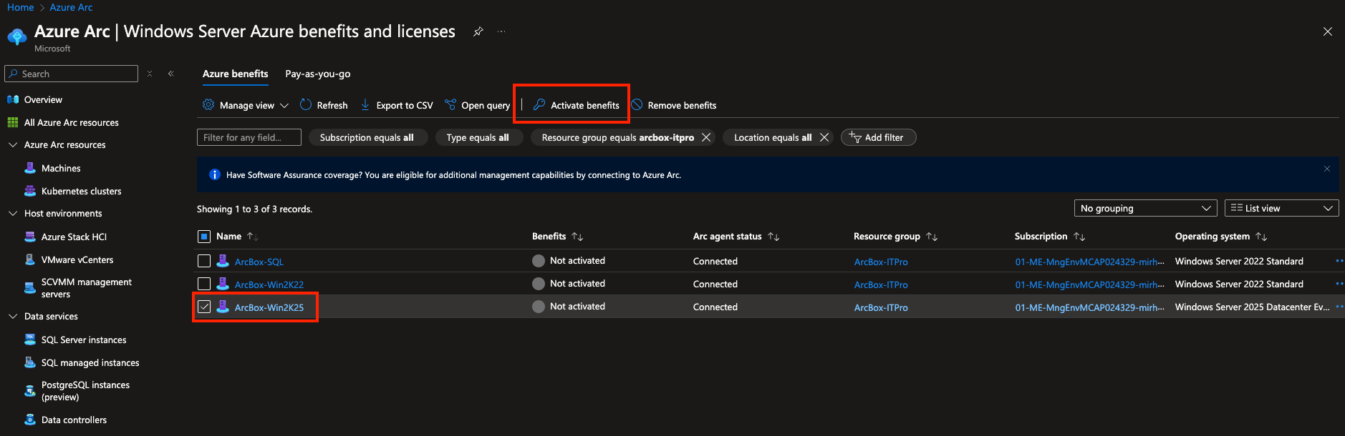Click the info icon in the banner

[x=214, y=174]
